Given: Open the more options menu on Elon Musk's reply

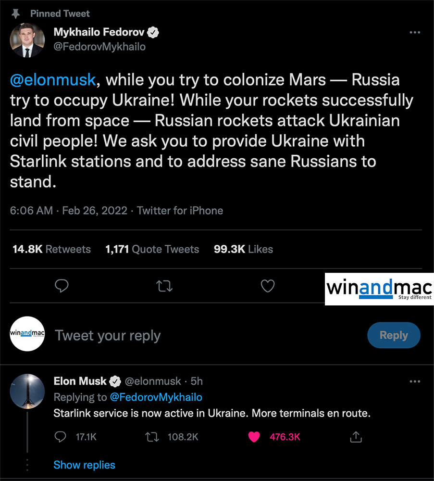Looking at the screenshot, I should [414, 381].
